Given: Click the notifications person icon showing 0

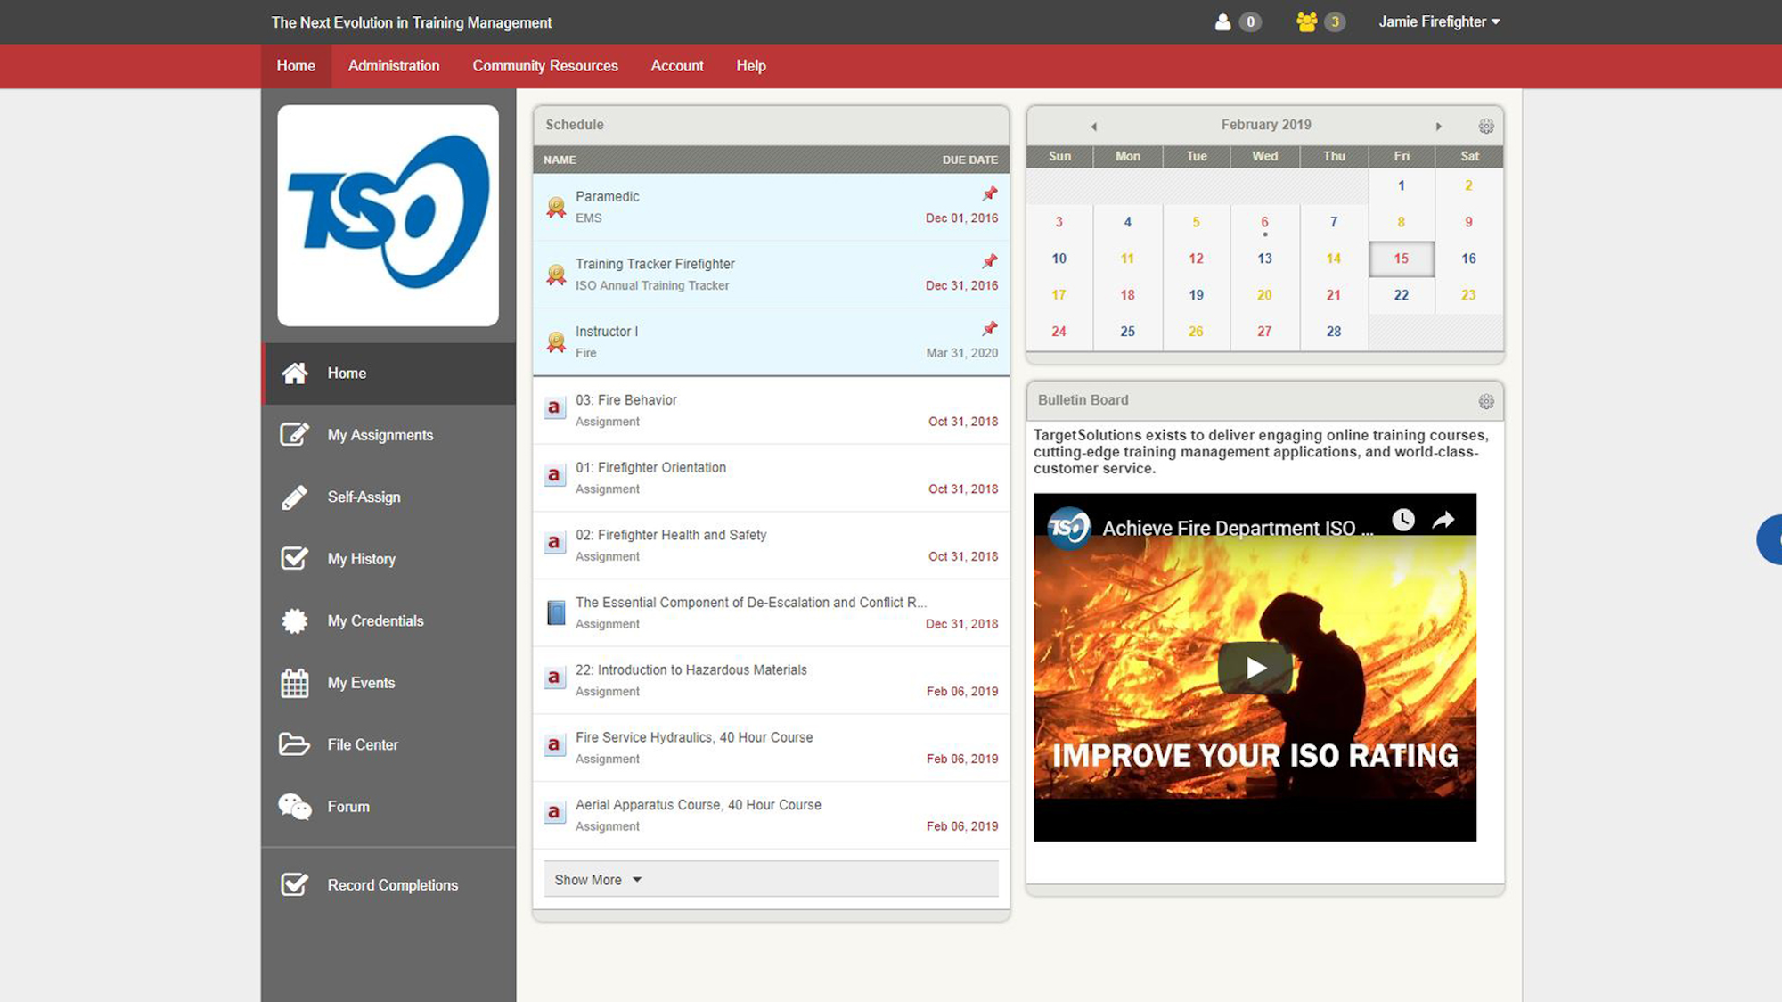Looking at the screenshot, I should tap(1223, 22).
